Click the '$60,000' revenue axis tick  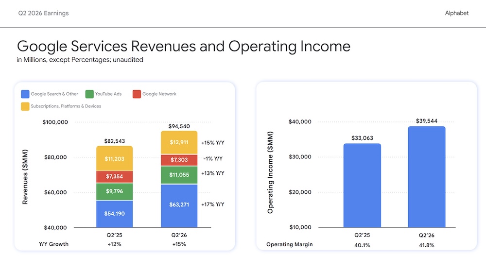pyautogui.click(x=55, y=192)
